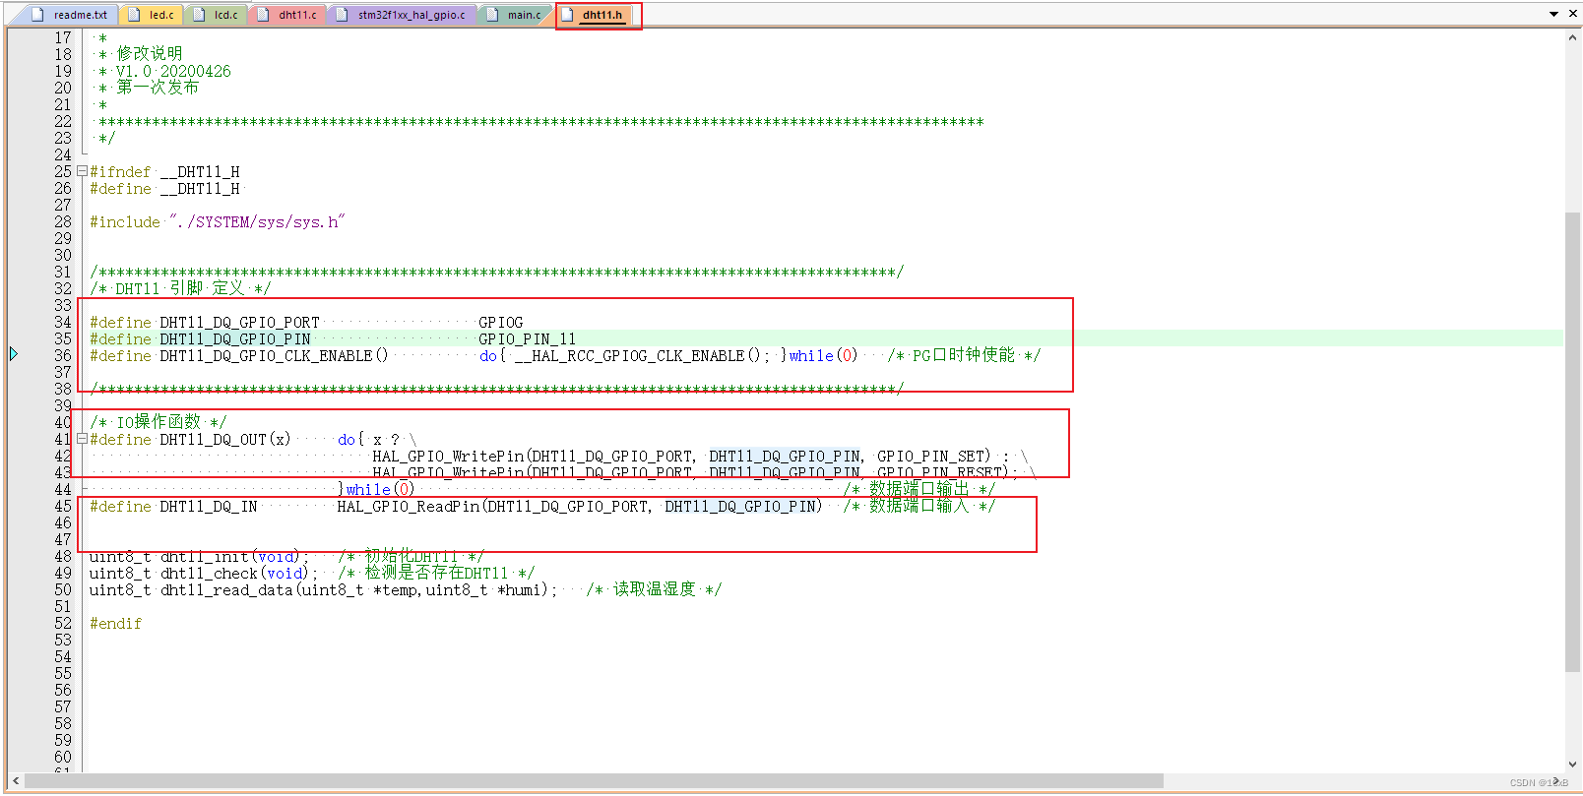Click the include path "./SYSTEM/sys/sys.h"

(x=256, y=222)
